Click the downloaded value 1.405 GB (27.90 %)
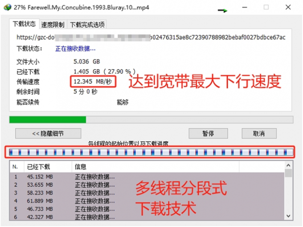This screenshot has height=227, width=303. (x=104, y=72)
